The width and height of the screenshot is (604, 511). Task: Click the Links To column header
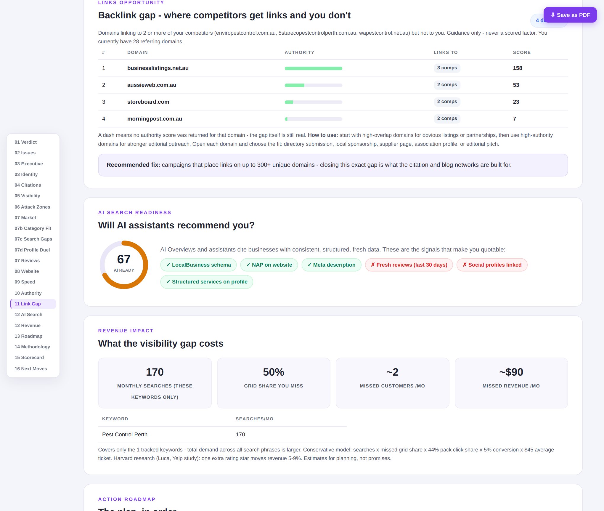pyautogui.click(x=446, y=52)
